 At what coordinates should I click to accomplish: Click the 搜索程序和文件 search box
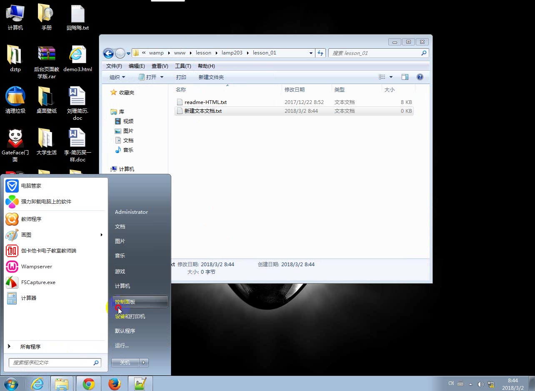(x=55, y=363)
